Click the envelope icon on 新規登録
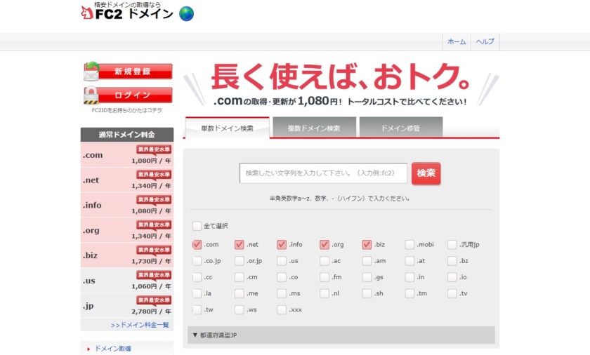 pos(91,72)
